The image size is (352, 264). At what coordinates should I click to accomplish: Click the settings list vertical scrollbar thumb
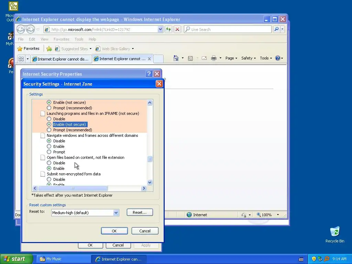pos(150,159)
